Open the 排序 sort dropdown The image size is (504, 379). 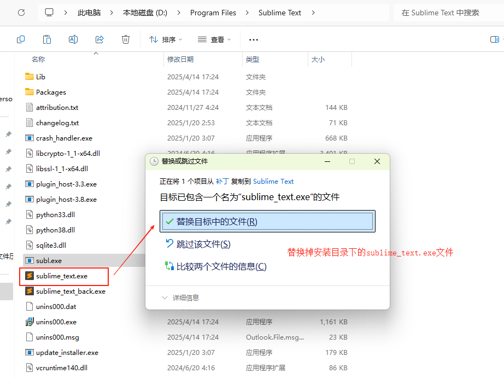(166, 39)
